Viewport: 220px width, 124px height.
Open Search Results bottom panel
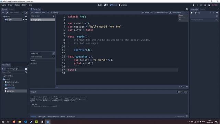[53, 116]
